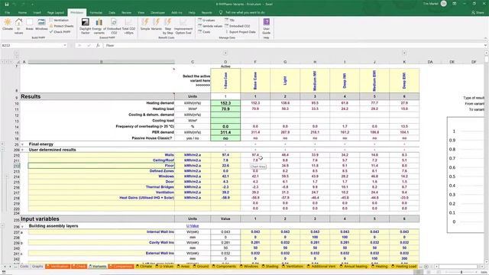Switch to the Developer ribbon tab

(x=158, y=12)
